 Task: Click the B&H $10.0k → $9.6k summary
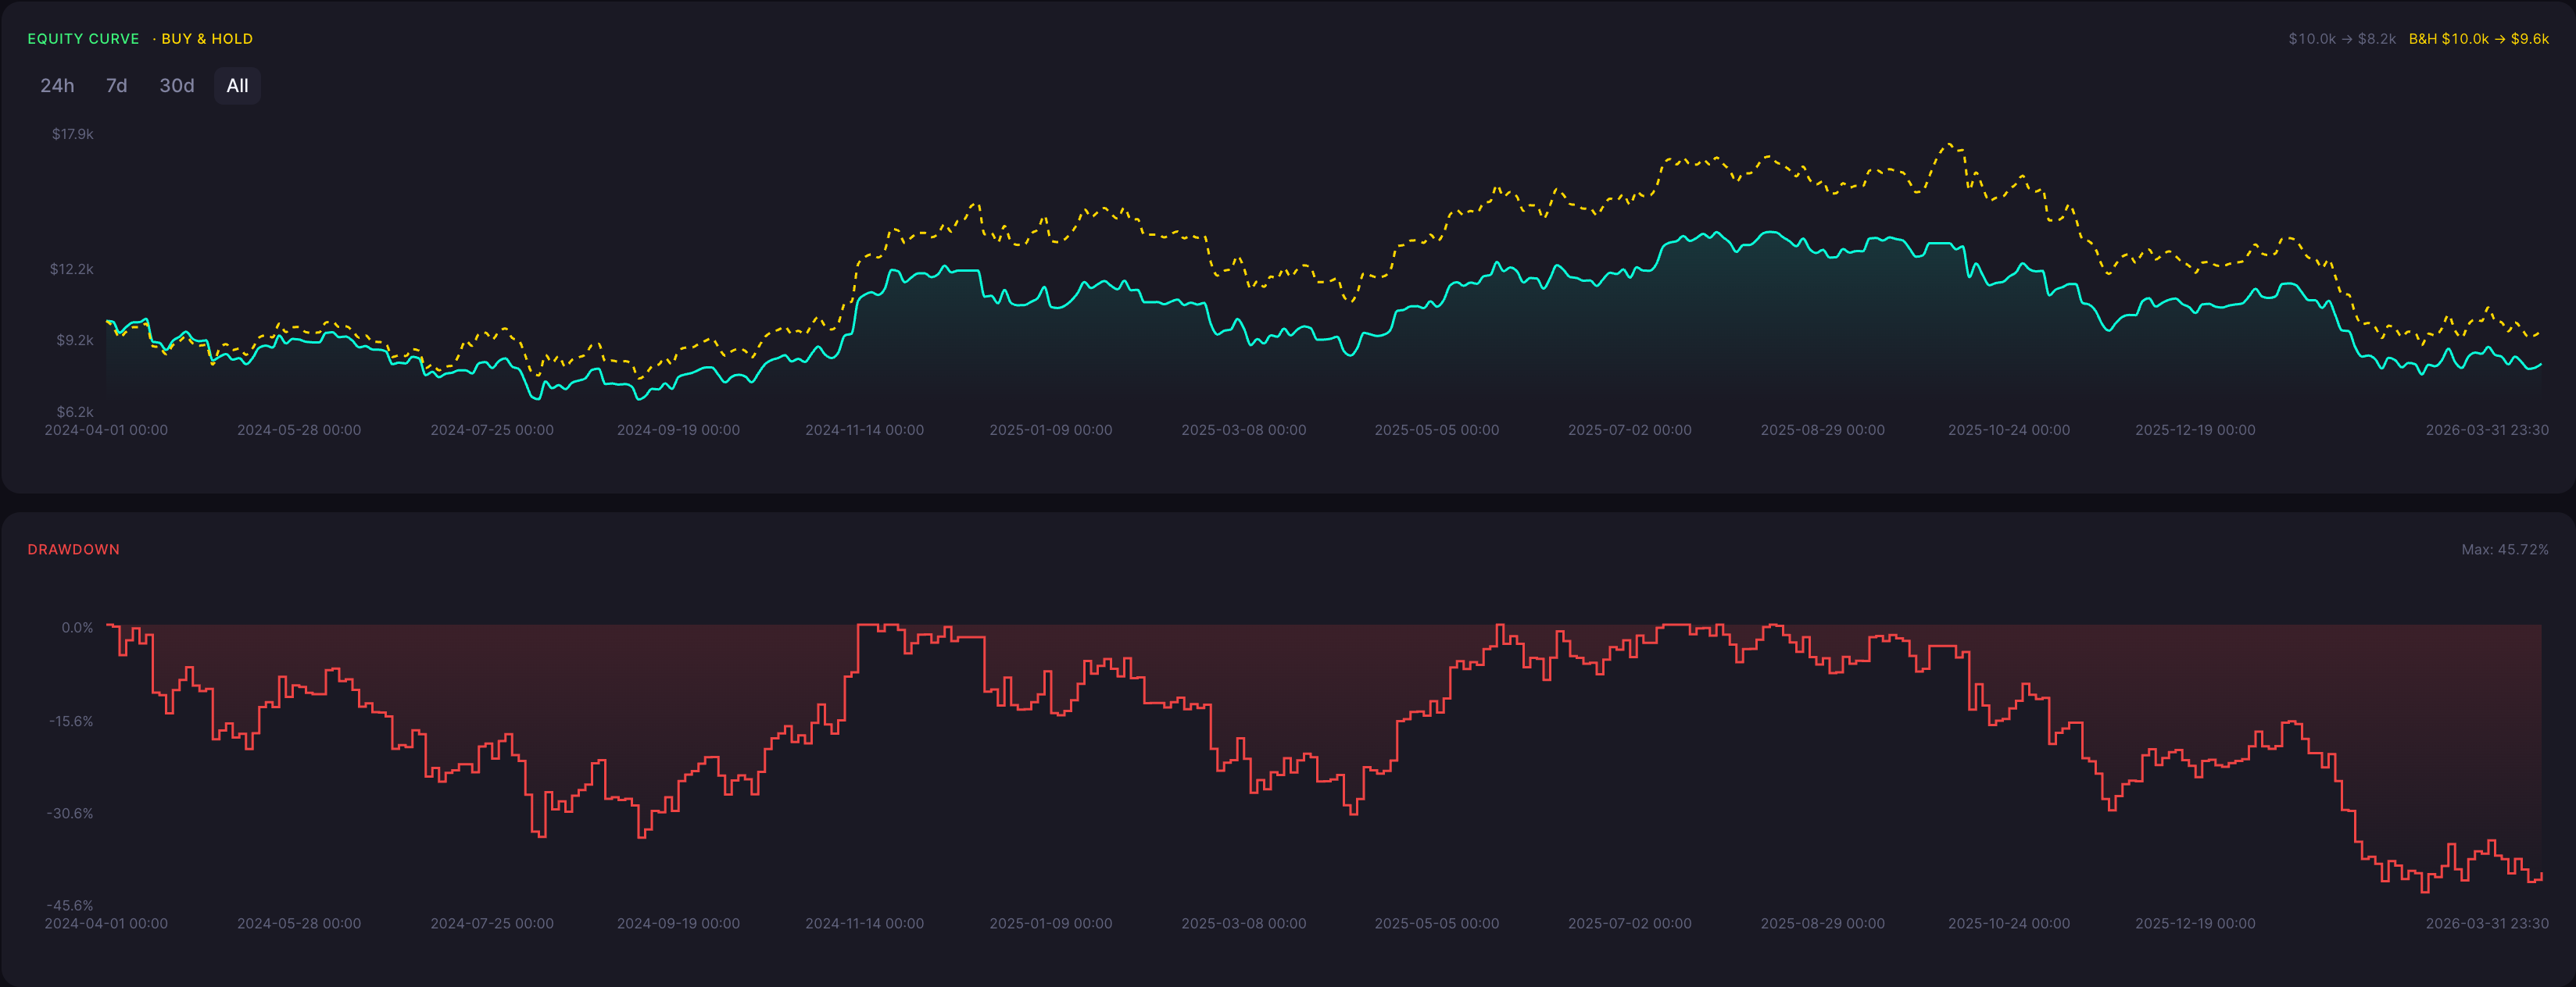(2478, 39)
